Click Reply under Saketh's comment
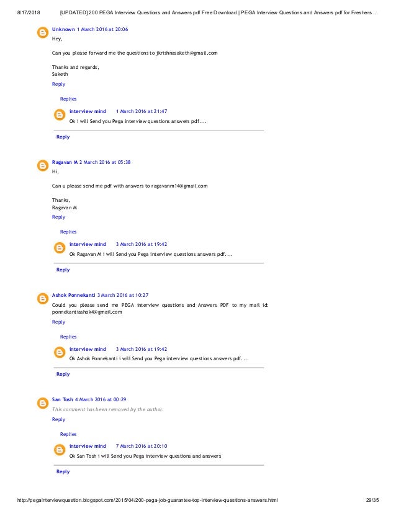Image resolution: width=396 pixels, height=513 pixels. (x=58, y=84)
